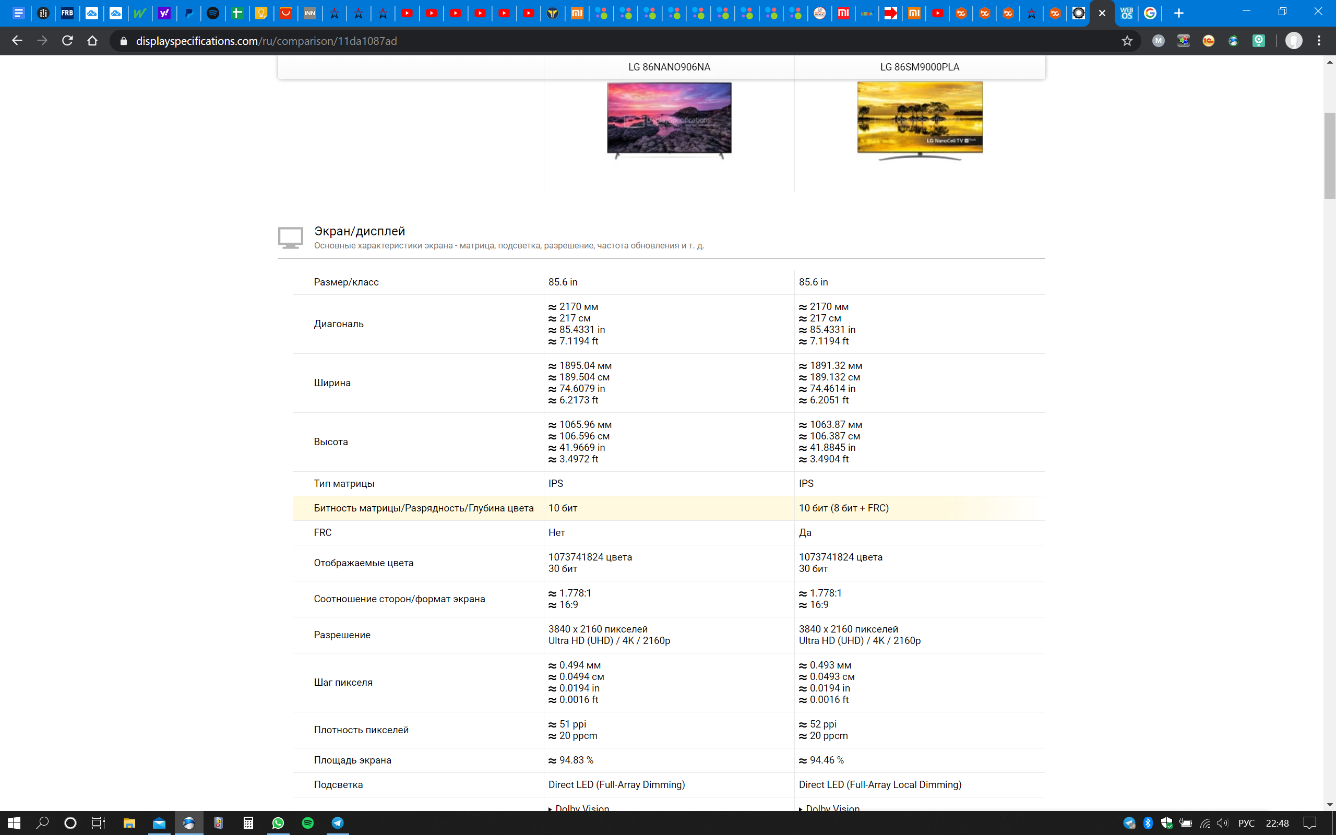Switch to the WEB OS tab
Screen dimensions: 1336x835
[1126, 13]
